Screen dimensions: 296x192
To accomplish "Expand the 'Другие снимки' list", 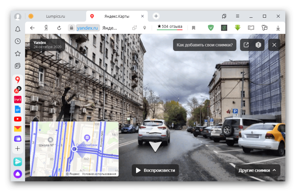I will (x=258, y=170).
